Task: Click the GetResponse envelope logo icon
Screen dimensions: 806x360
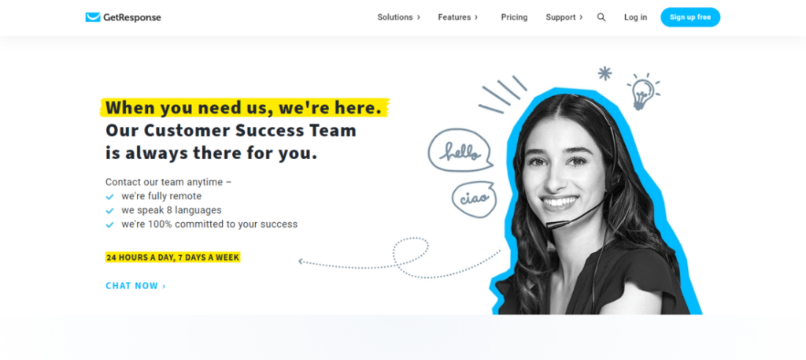Action: [93, 17]
